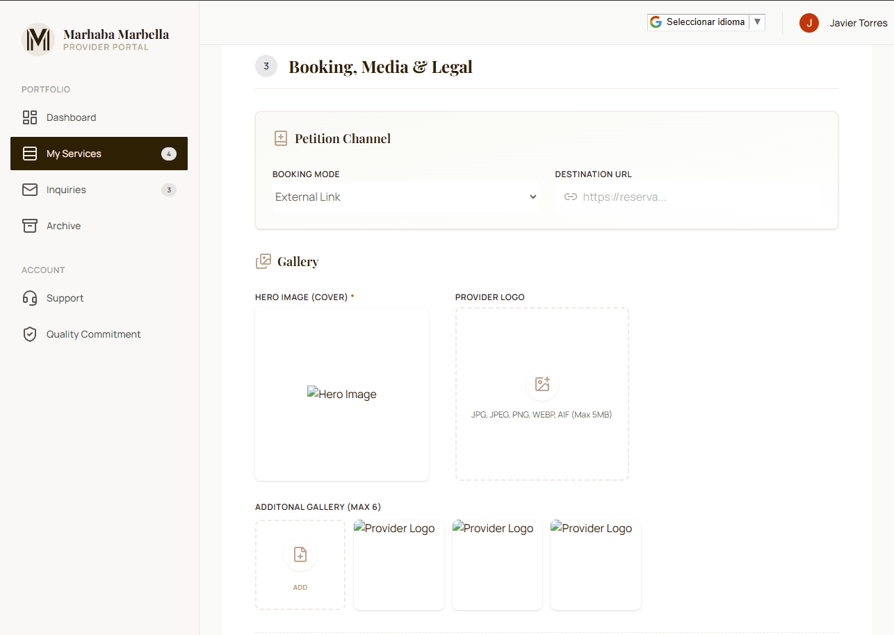Click the Support headset icon
894x635 pixels.
pos(30,298)
